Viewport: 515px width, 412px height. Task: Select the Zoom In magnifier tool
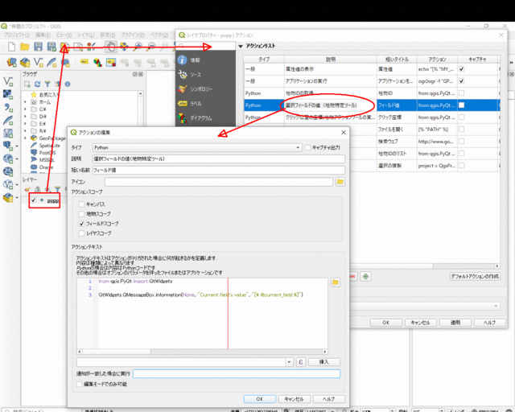138,47
